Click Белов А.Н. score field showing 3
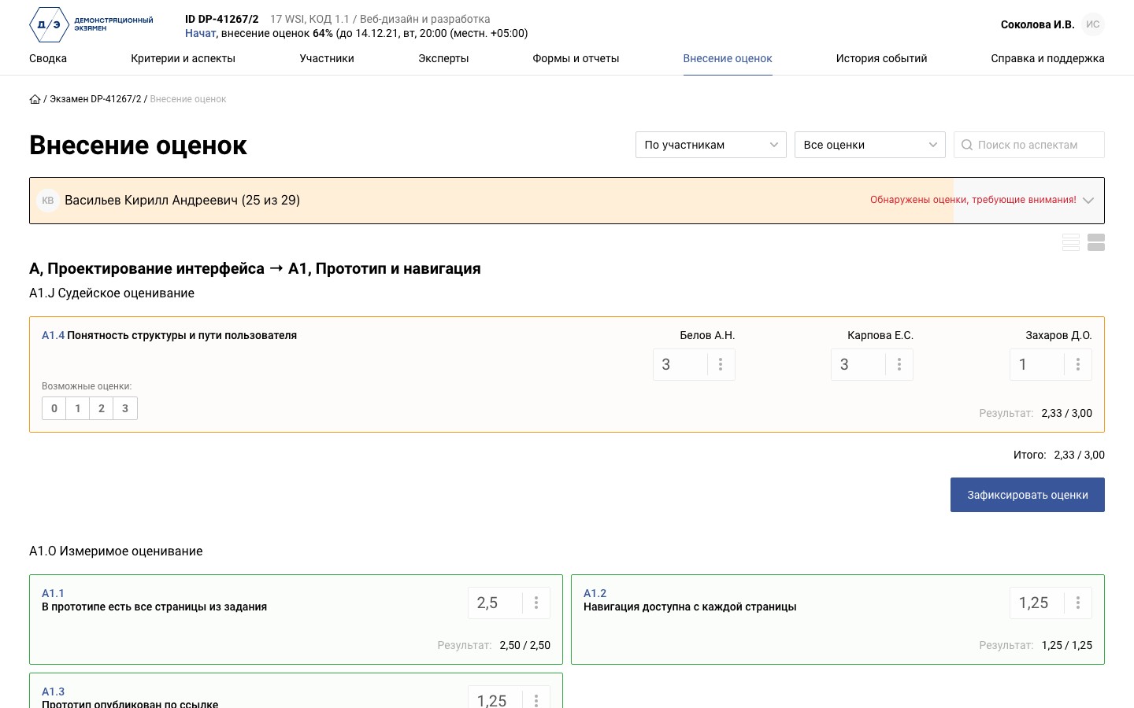This screenshot has width=1134, height=708. (680, 364)
